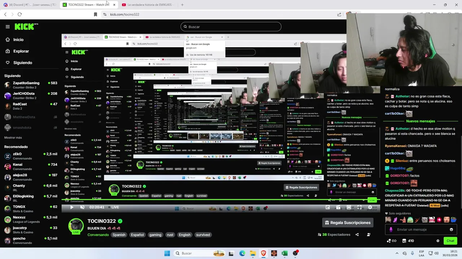Open the Kick hamburger sidebar menu
Image resolution: width=462 pixels, height=259 pixels.
click(8, 27)
